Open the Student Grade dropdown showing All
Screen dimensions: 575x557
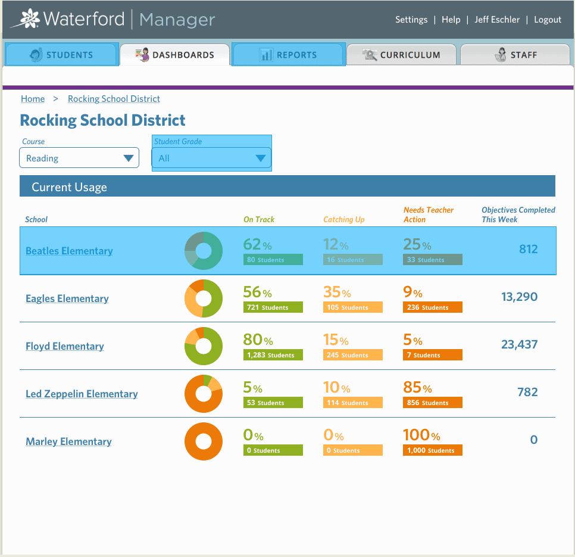click(211, 158)
